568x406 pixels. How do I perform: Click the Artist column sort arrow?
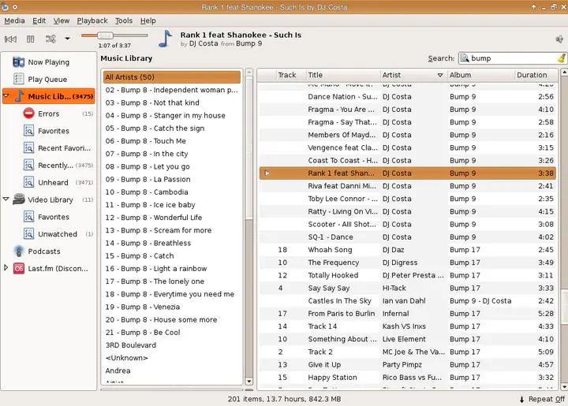point(440,75)
